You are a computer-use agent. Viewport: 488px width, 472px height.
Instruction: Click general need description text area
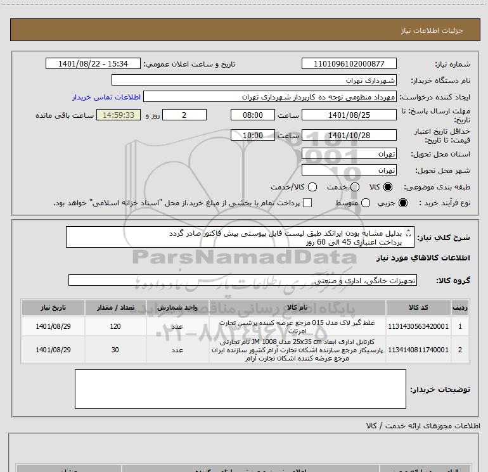[240, 238]
